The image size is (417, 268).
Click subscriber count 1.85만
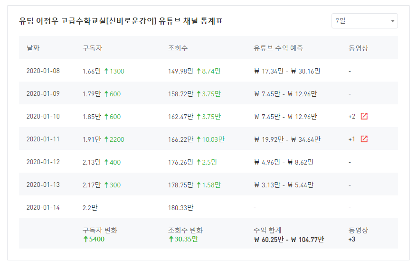tap(92, 117)
